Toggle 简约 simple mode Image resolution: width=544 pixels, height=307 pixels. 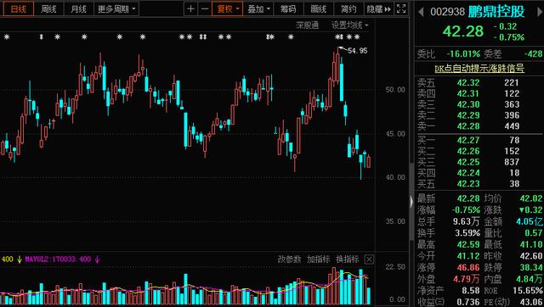click(x=348, y=9)
